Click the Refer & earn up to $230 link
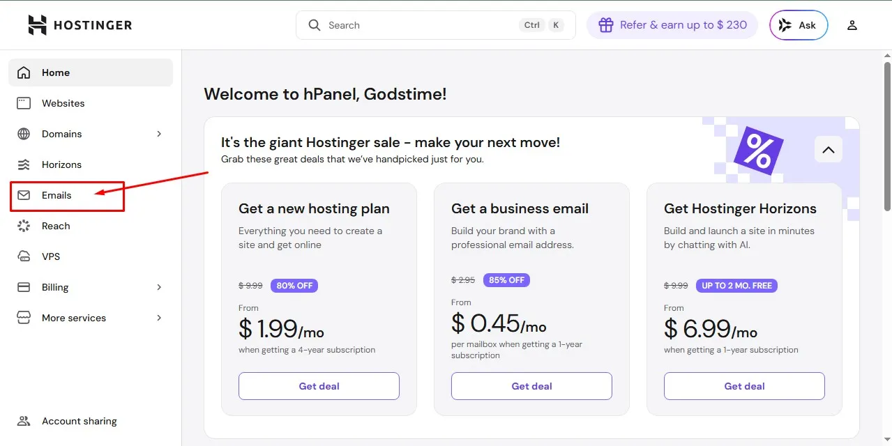This screenshot has width=892, height=446. (672, 24)
